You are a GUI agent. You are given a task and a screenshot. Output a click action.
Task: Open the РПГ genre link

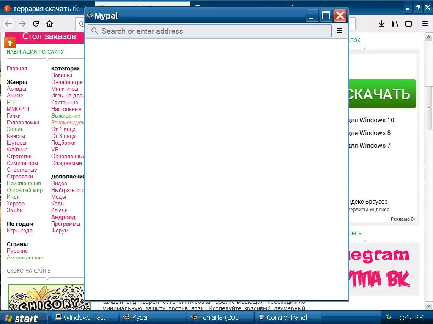(x=12, y=102)
